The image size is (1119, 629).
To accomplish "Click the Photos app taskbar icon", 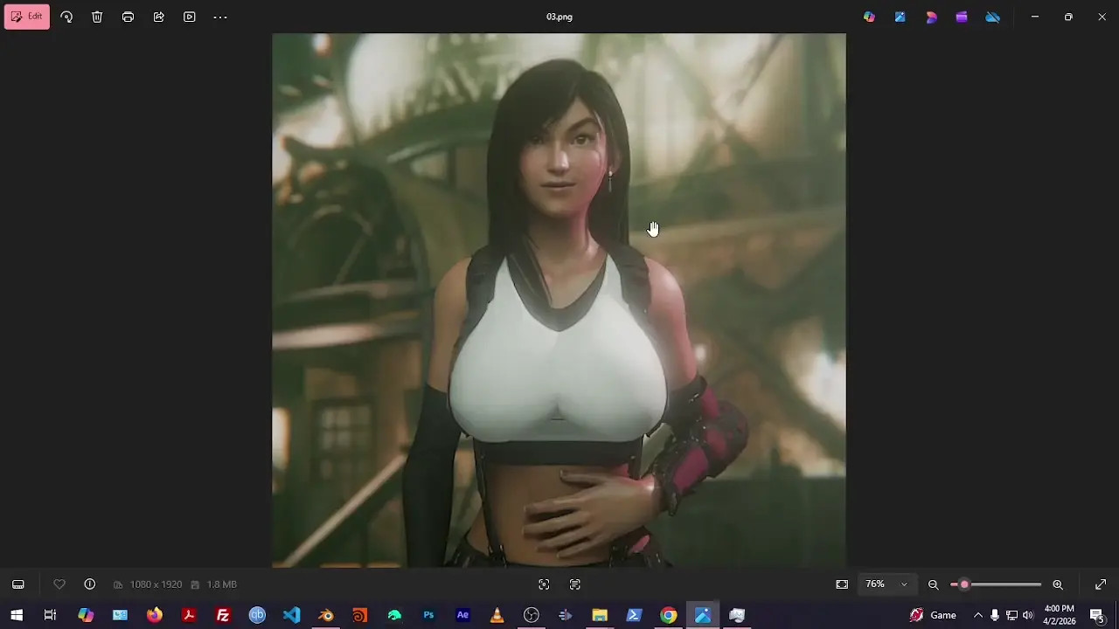I will (x=703, y=615).
